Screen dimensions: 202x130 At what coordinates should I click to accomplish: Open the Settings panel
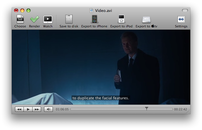(x=181, y=19)
